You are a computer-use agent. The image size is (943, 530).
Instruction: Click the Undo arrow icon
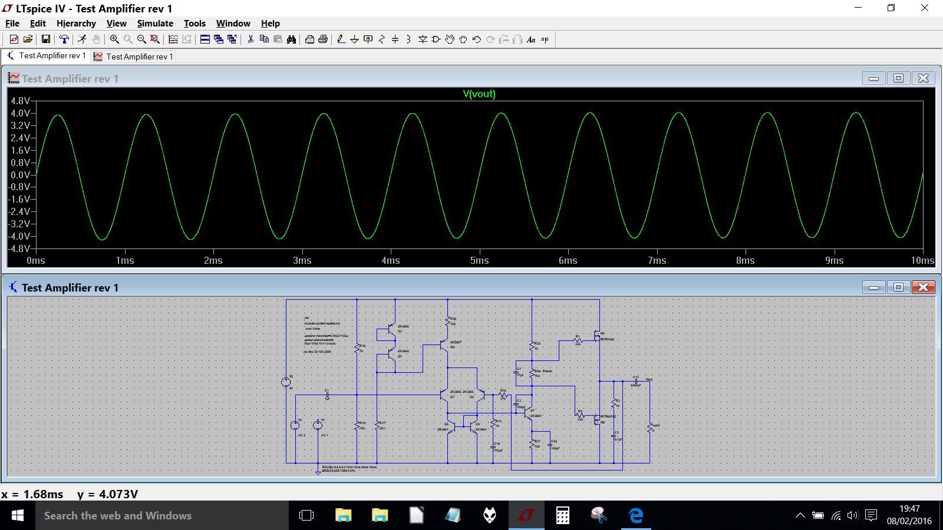point(477,39)
